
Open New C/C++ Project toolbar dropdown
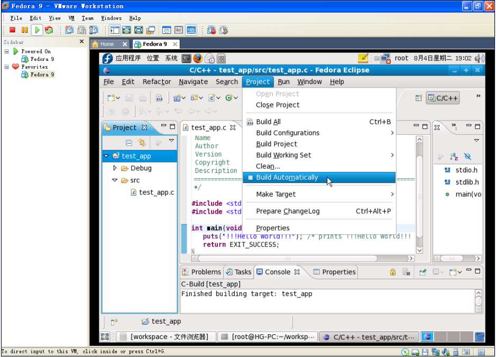point(183,98)
